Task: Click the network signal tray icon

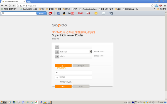Action: point(144,102)
